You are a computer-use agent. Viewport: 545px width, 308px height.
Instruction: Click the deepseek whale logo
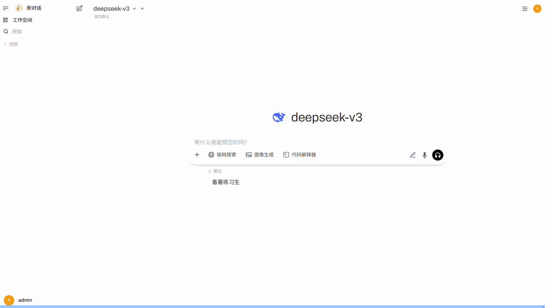point(279,117)
